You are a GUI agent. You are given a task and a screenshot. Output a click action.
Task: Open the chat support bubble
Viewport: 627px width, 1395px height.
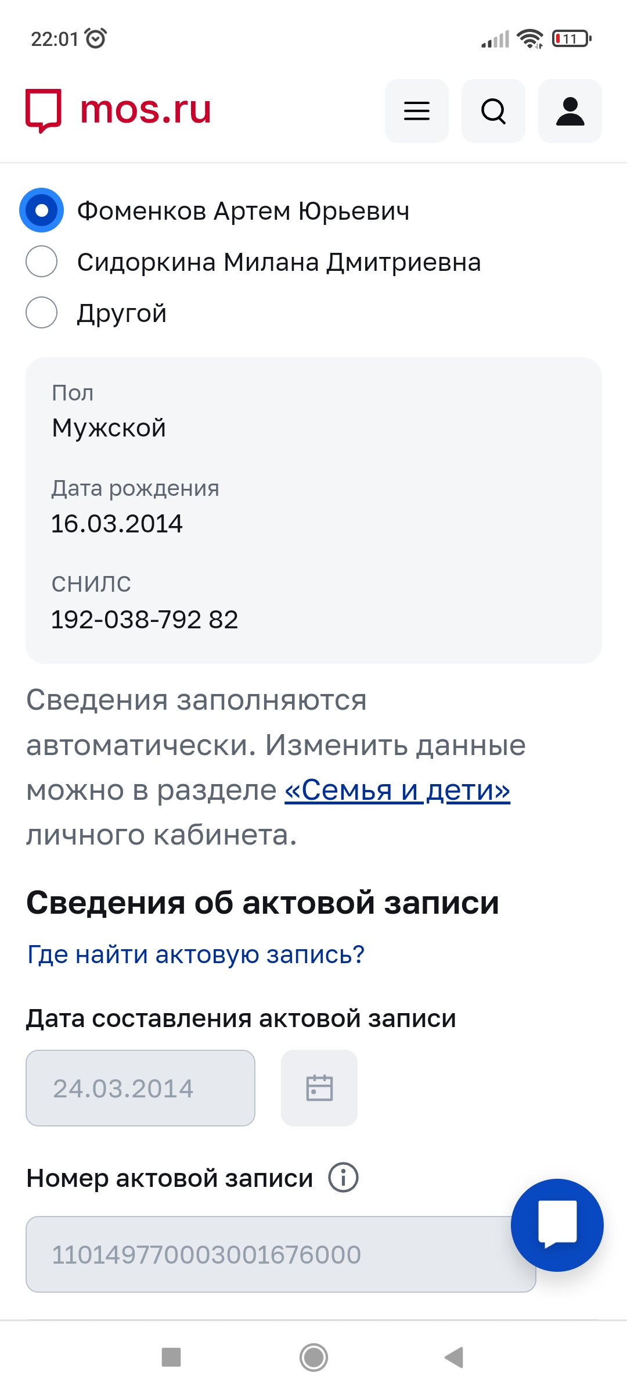(557, 1225)
